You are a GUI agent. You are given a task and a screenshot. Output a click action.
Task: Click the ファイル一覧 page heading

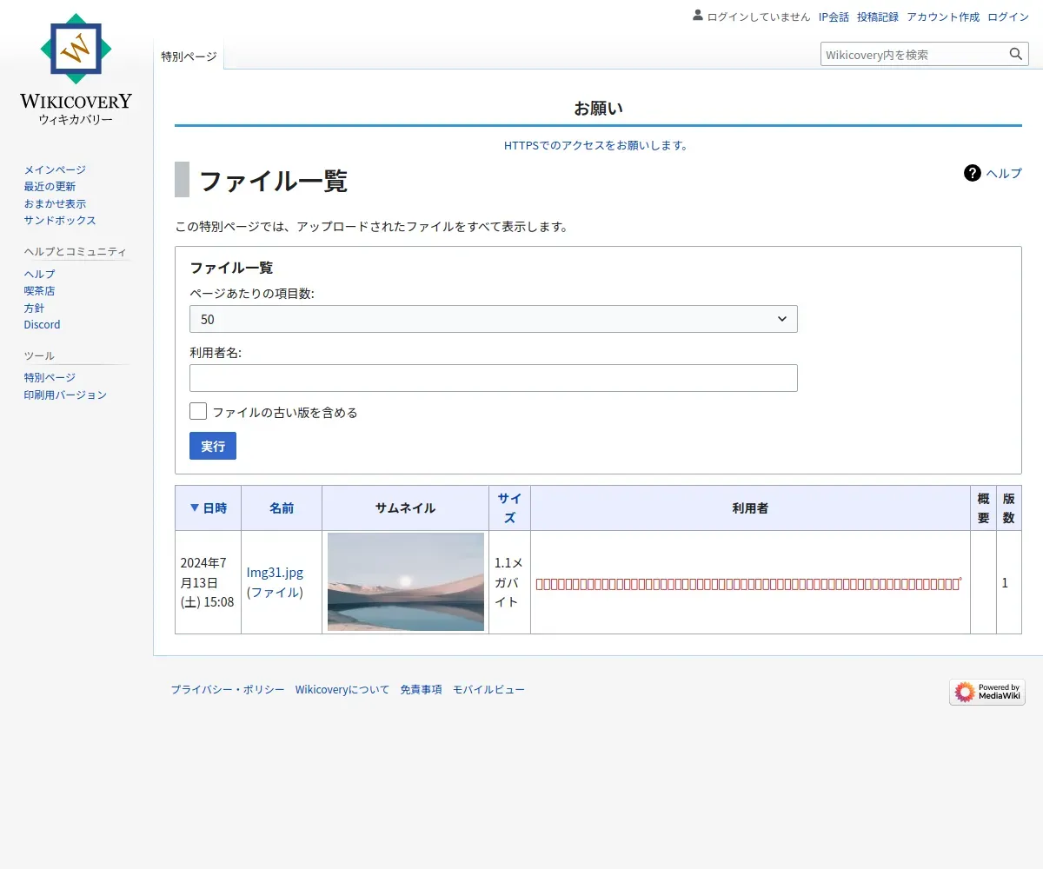click(274, 180)
